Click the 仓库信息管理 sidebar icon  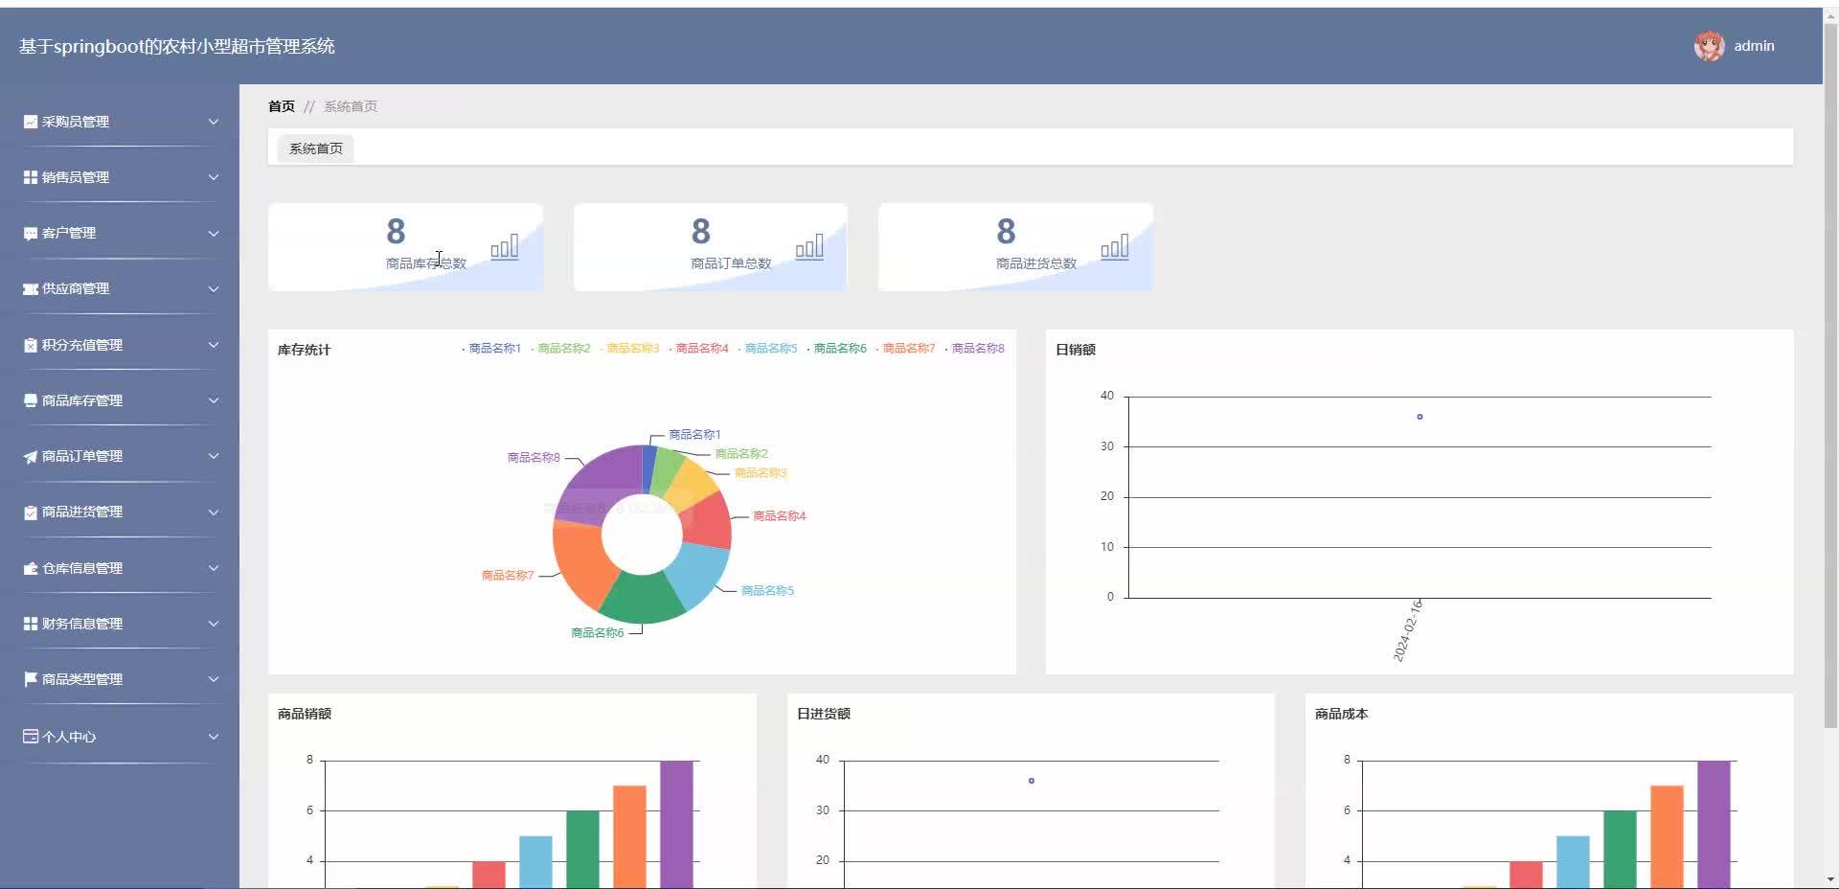point(31,568)
